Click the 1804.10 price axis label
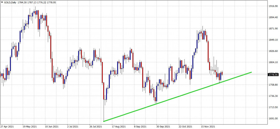The height and width of the screenshot is (129, 280). [x=273, y=62]
